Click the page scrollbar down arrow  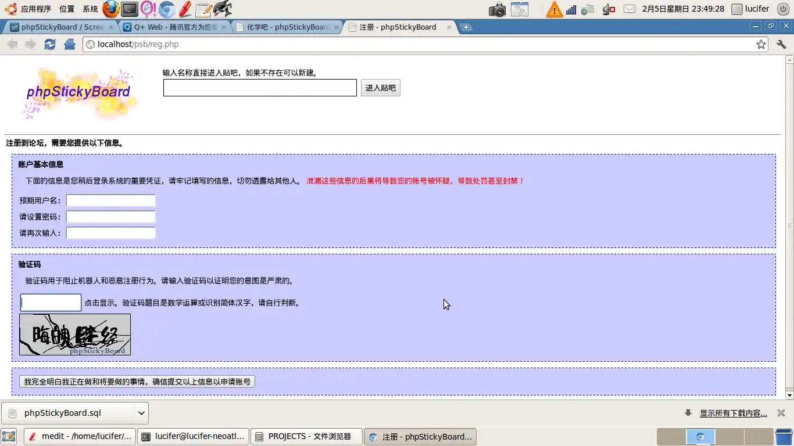pos(789,395)
